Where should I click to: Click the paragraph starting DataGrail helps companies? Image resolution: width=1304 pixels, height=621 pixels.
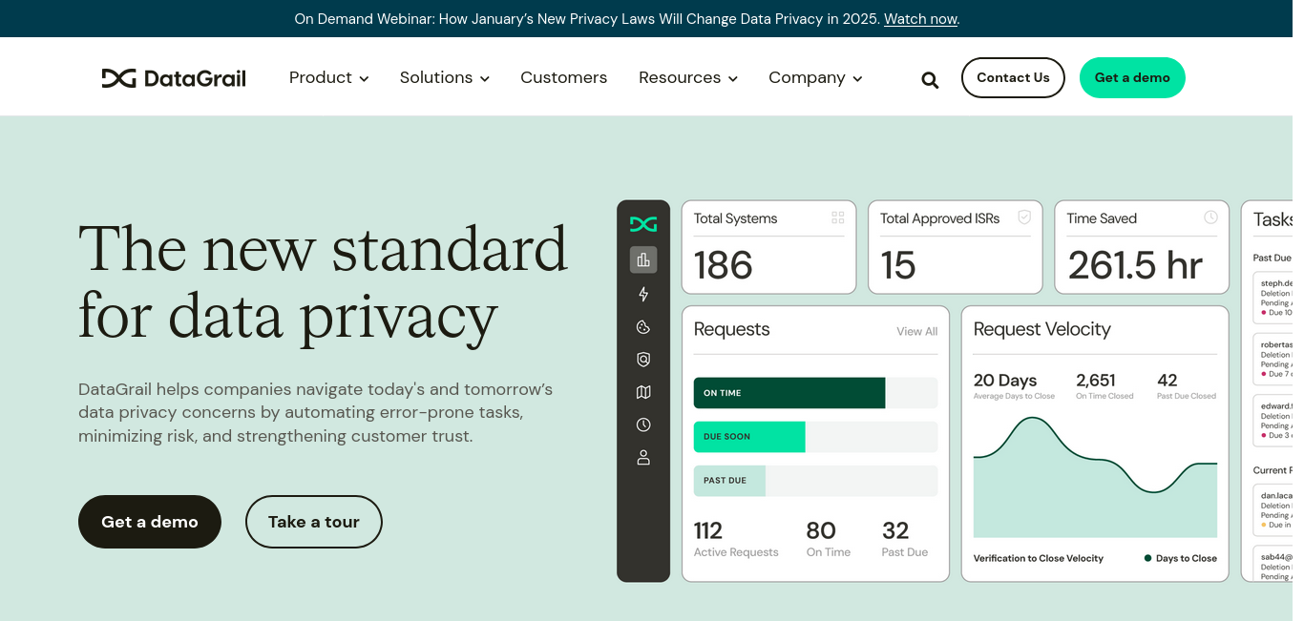click(316, 413)
